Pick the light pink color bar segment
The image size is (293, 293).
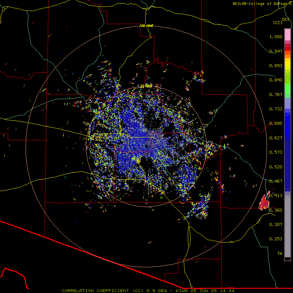pos(287,35)
